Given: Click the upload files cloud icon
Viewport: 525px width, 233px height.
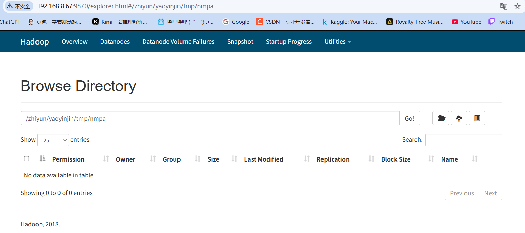Looking at the screenshot, I should point(459,118).
